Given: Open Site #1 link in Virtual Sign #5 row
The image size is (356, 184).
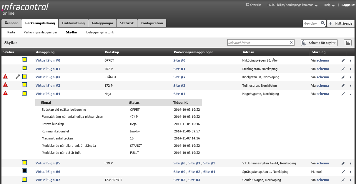Looking at the screenshot, I should click(x=194, y=163).
